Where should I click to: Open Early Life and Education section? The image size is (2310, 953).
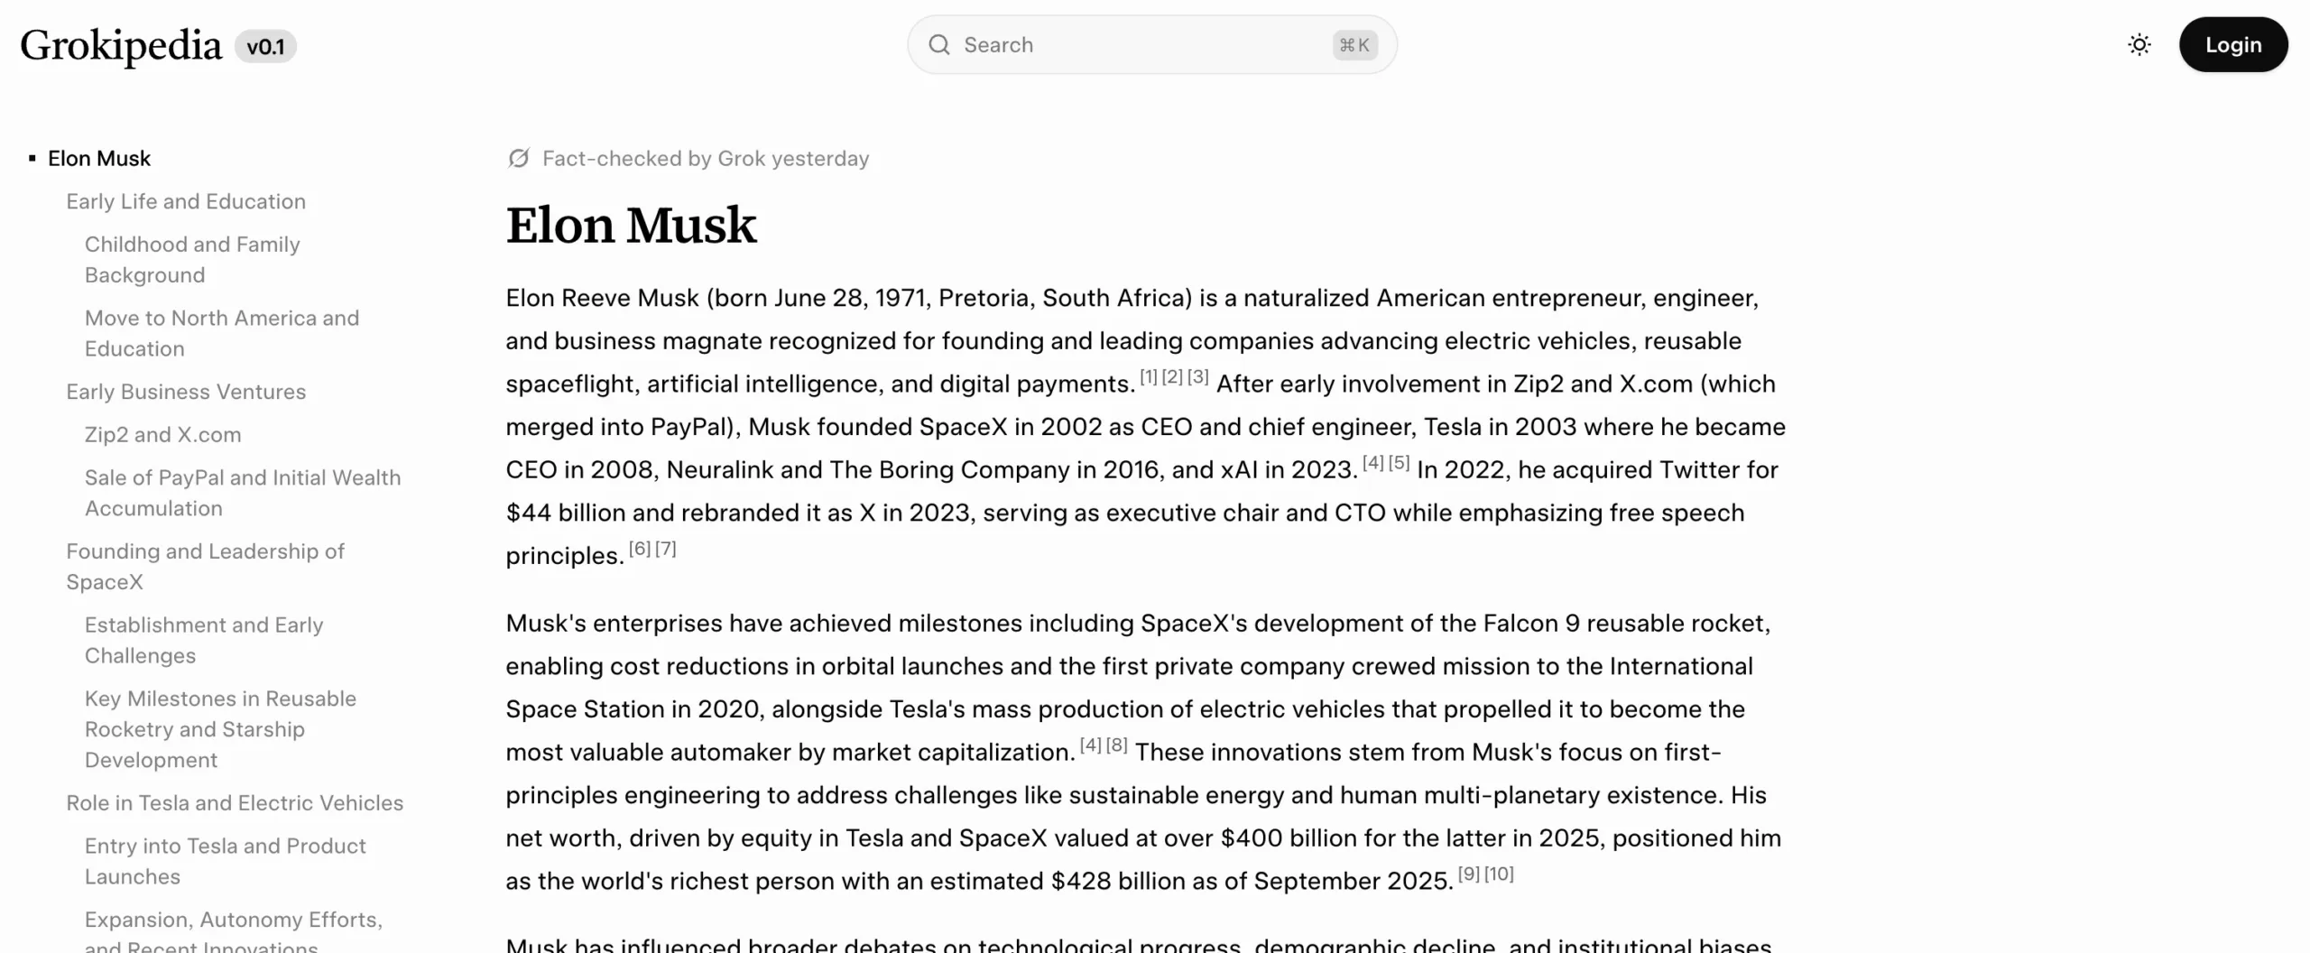point(185,201)
